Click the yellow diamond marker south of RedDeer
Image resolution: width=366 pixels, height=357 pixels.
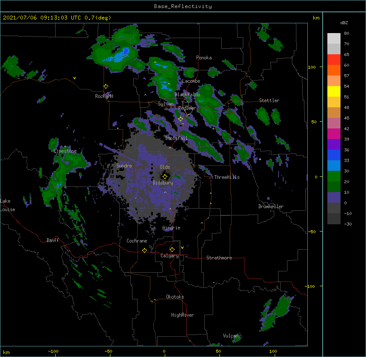point(180,119)
